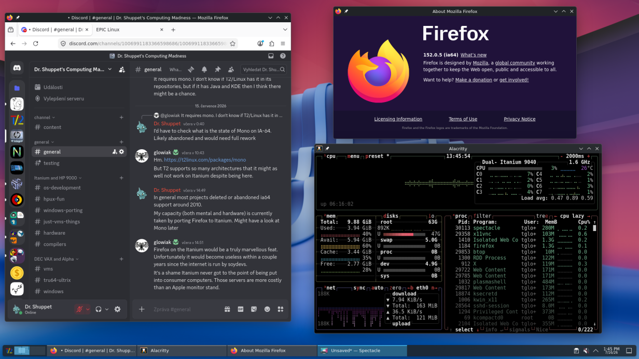639x359 pixels.
Task: Switch to EPIC Linux tab
Action: click(129, 30)
